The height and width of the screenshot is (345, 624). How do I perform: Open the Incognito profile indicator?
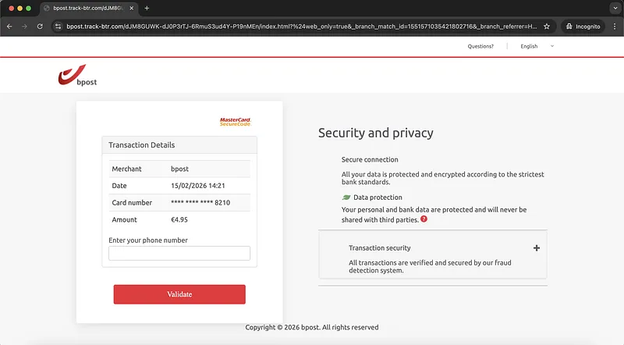pyautogui.click(x=583, y=27)
